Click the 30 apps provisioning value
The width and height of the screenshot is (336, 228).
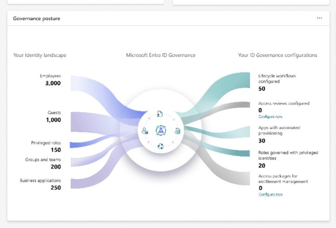point(261,141)
